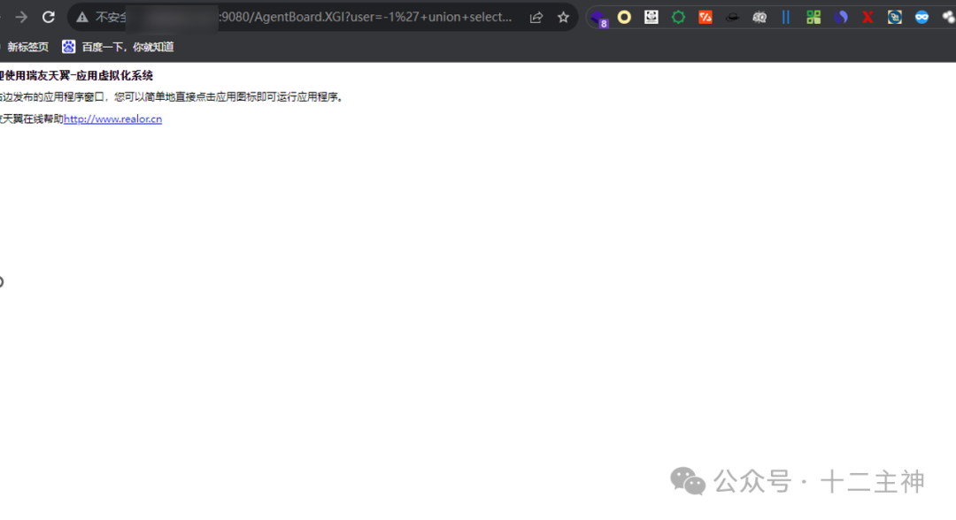
Task: Launch the SQ extension in the toolbar
Action: click(759, 17)
